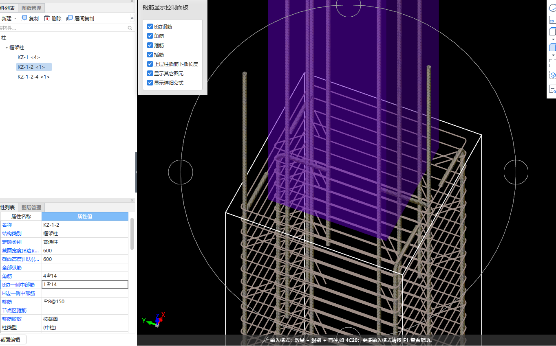Click the empty 节点区箍筋 value cell
Image resolution: width=556 pixels, height=346 pixels.
click(x=85, y=310)
